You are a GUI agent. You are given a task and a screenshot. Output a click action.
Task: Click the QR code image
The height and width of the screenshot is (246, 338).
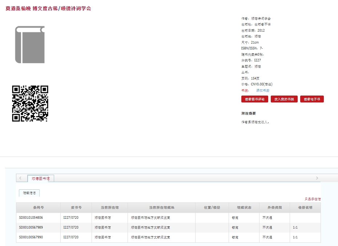(30, 104)
